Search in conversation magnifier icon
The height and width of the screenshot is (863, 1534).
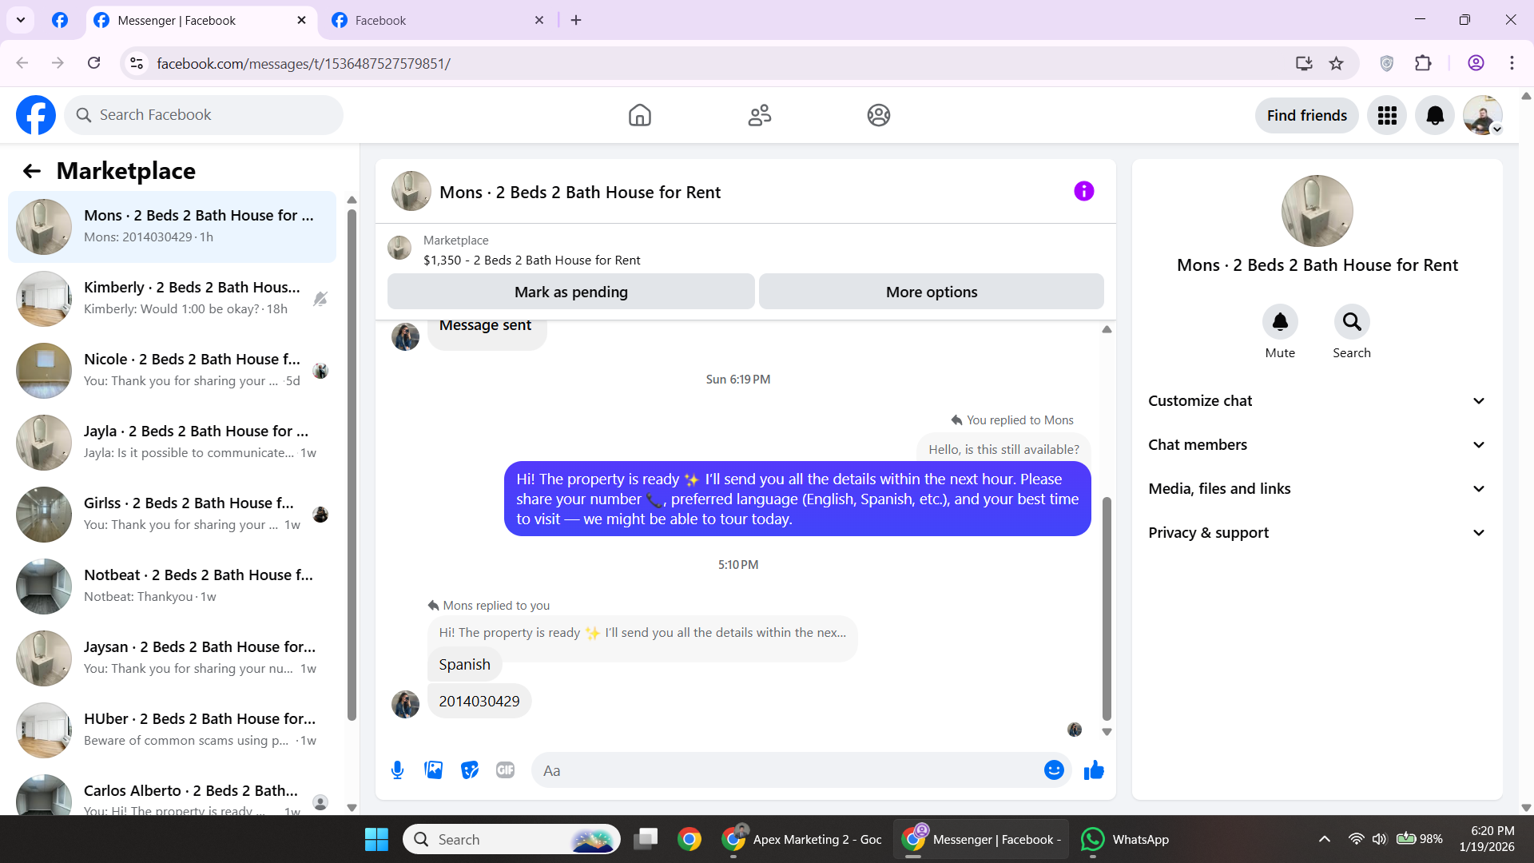(x=1351, y=322)
